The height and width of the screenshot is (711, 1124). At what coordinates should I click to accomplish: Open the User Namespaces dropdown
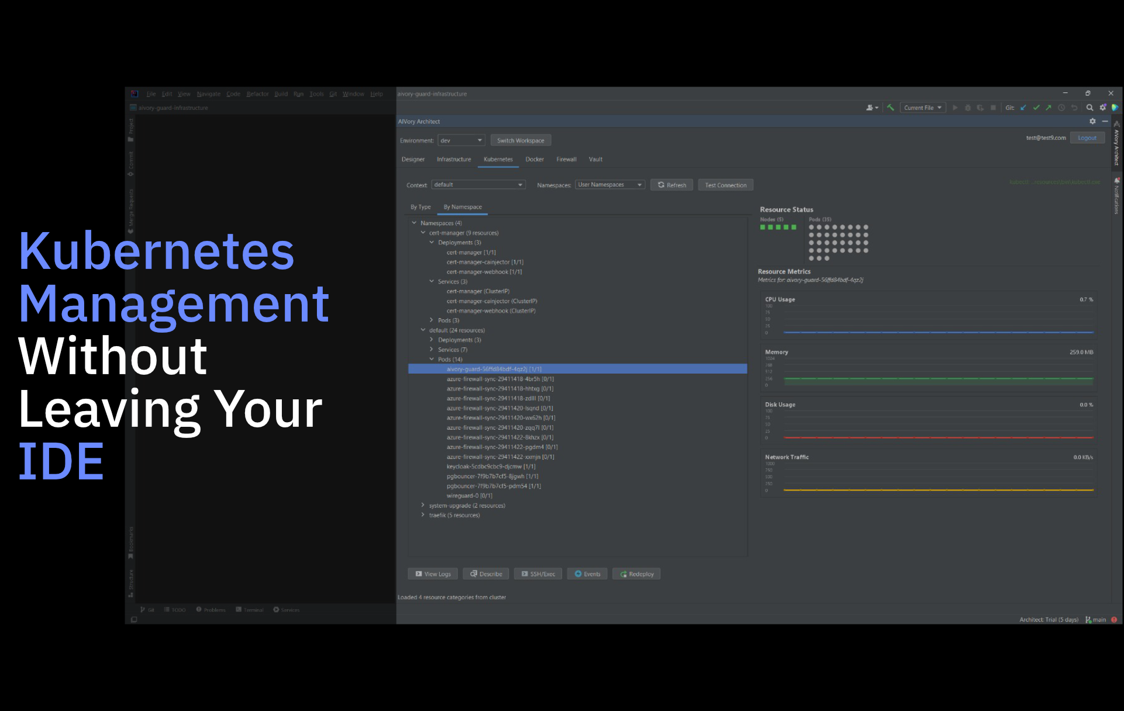[609, 185]
